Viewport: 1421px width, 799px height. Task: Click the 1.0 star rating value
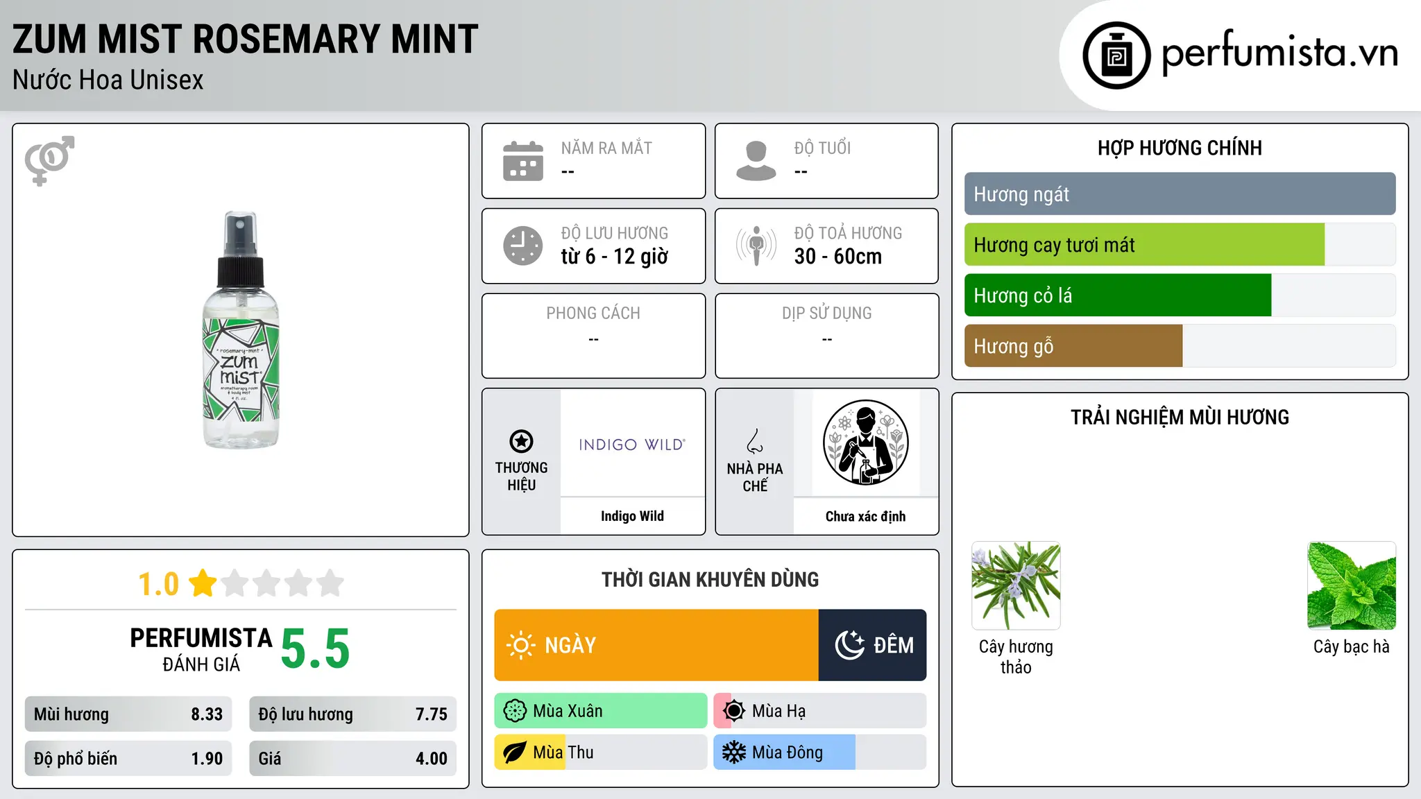pyautogui.click(x=158, y=584)
